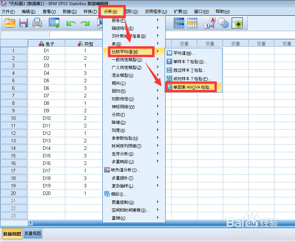Screen dimensions: 295x242
Task: Click the Save file disk icon
Action: (24, 23)
